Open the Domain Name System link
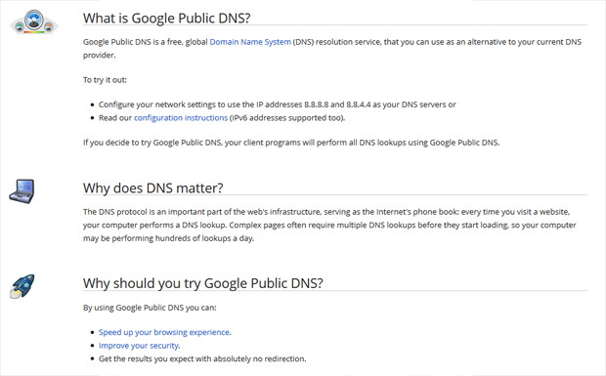The height and width of the screenshot is (376, 606). (250, 42)
